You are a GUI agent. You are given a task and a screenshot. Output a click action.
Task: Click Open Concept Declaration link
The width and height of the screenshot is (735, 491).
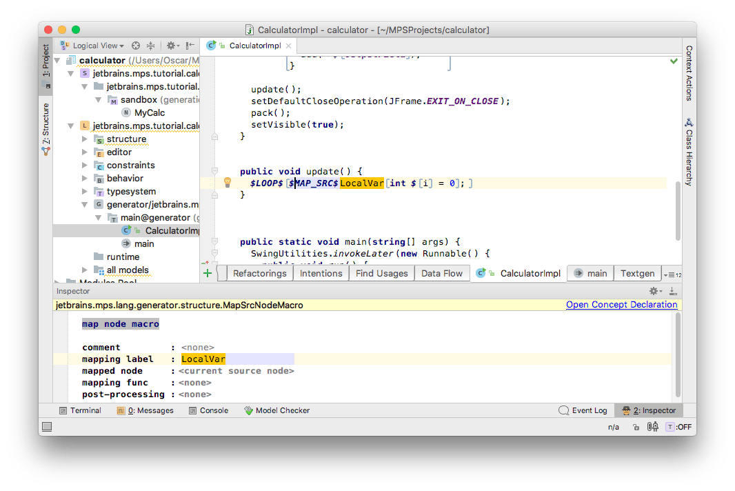coord(621,305)
